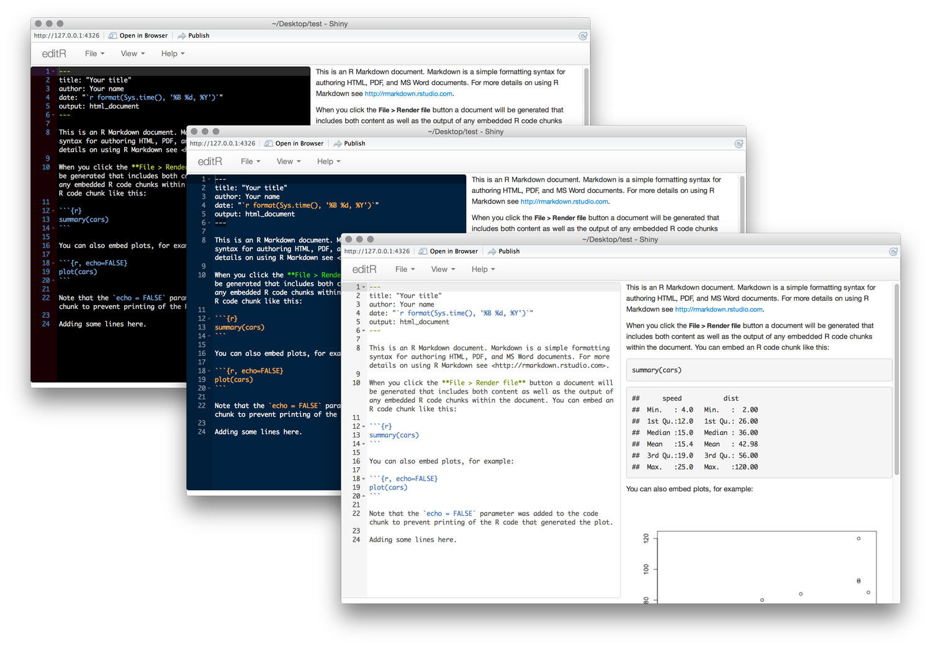Click 'title: "Your title"' line in front editor
Screen dimensions: 931x647
point(405,296)
